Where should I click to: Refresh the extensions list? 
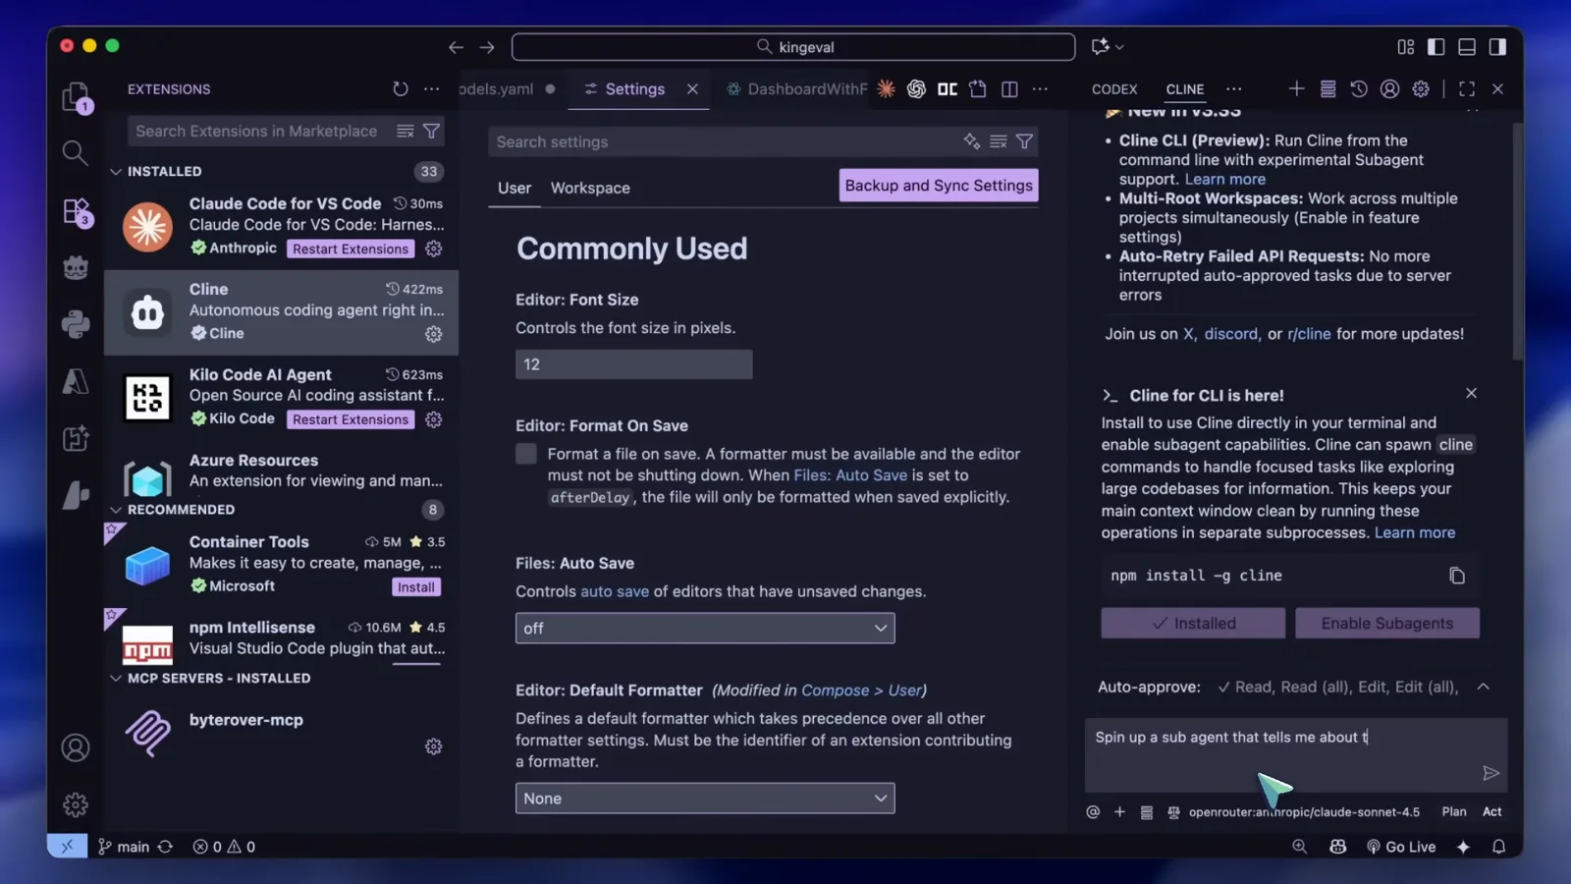pos(401,88)
